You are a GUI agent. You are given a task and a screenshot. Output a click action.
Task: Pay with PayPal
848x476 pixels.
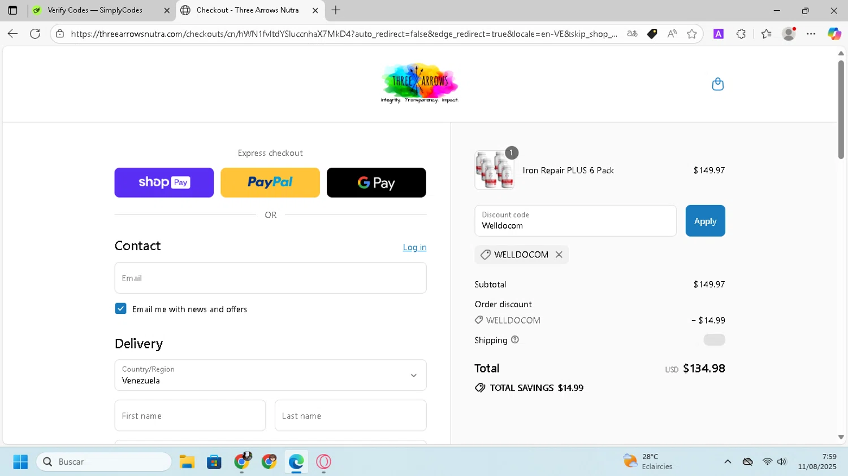tap(270, 182)
